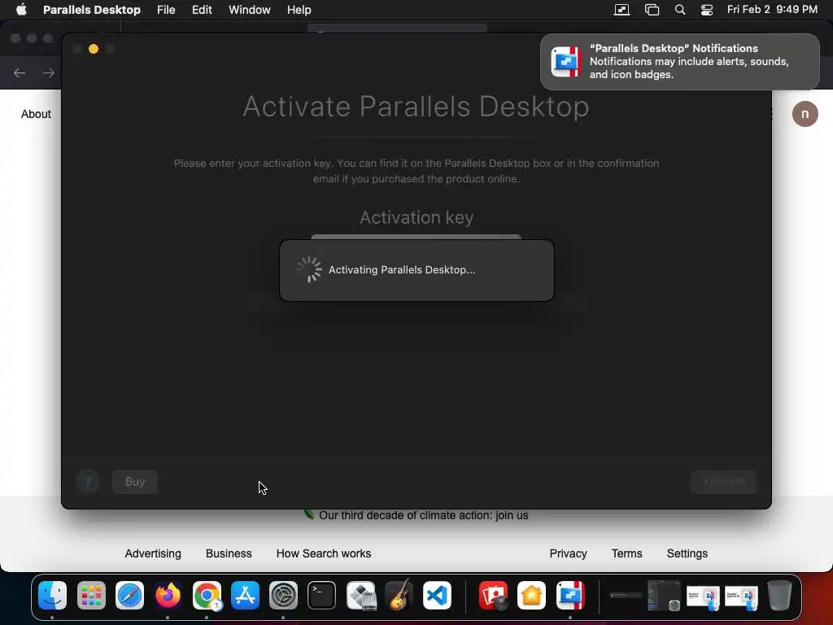Image resolution: width=833 pixels, height=625 pixels.
Task: Click the Buy button
Action: point(135,482)
